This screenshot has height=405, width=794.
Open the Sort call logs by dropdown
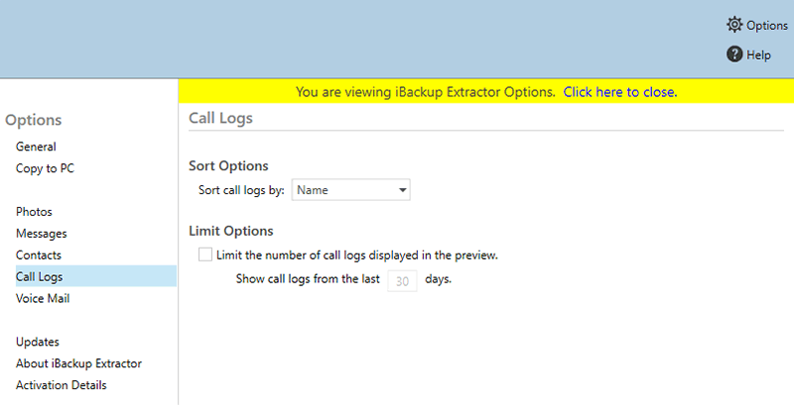(x=351, y=190)
